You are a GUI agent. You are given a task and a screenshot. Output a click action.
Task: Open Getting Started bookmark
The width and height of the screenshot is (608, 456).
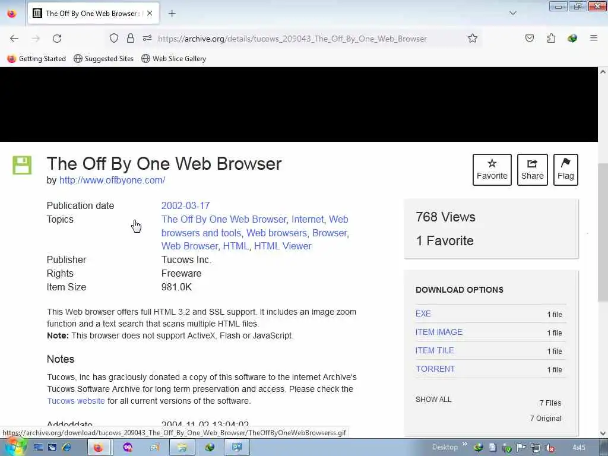click(x=36, y=59)
